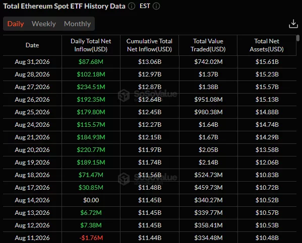Select the Aug 13,2026 date cell
Viewport: 302px width, 243px height.
click(x=32, y=213)
